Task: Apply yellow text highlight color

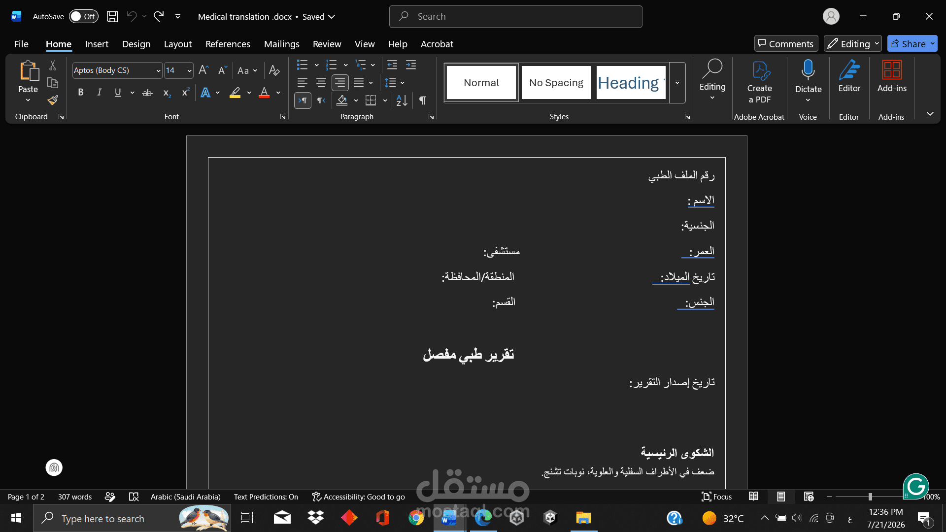Action: [x=235, y=93]
